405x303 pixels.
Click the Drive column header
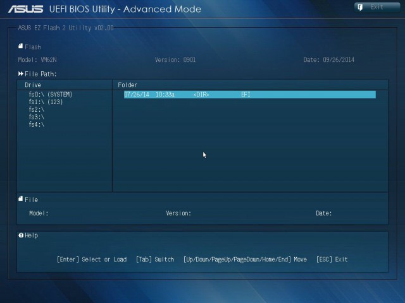[33, 85]
